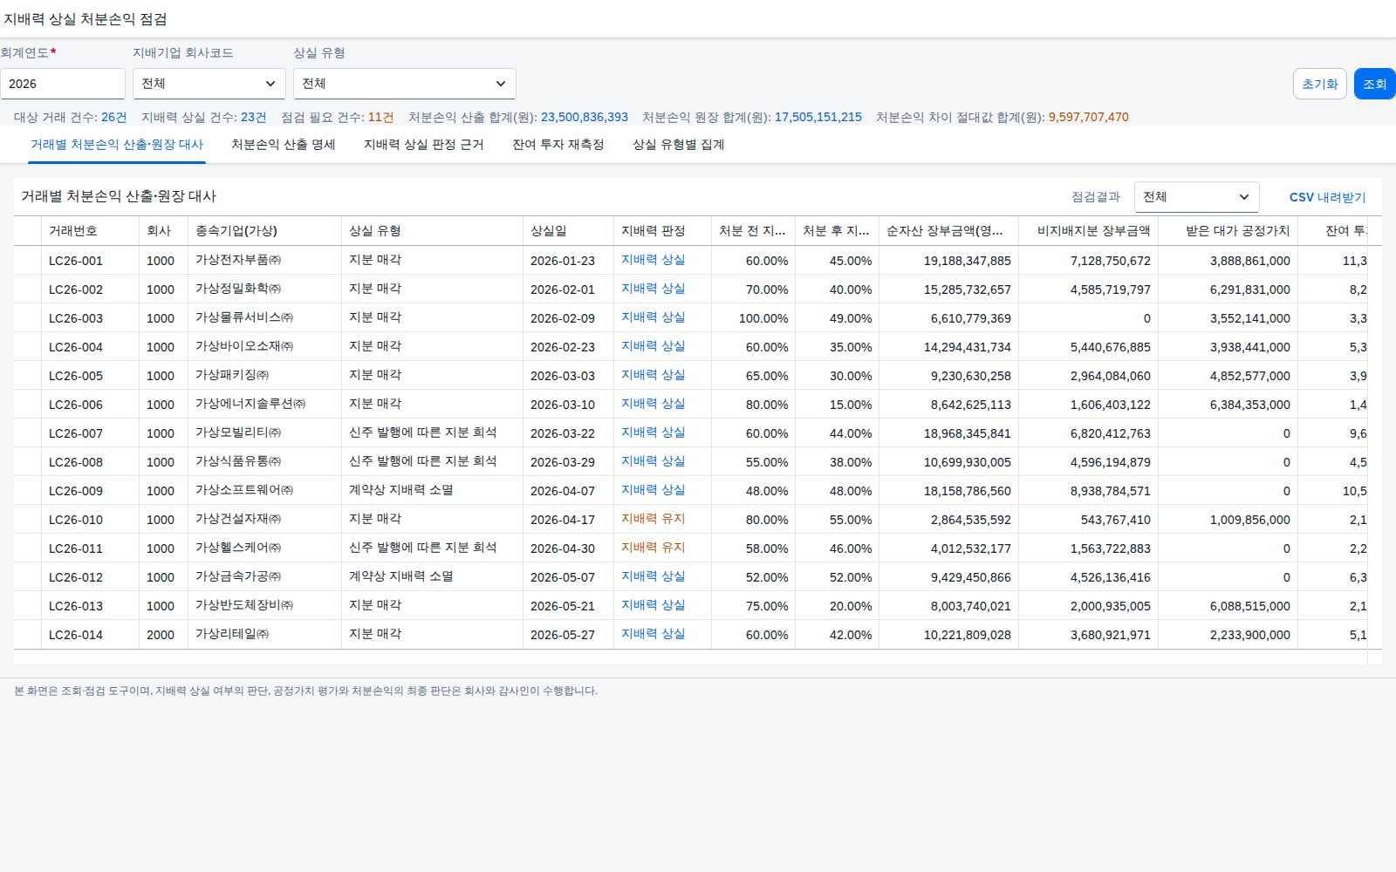Open 지배력 상실 판정 근거 tab

click(x=424, y=145)
